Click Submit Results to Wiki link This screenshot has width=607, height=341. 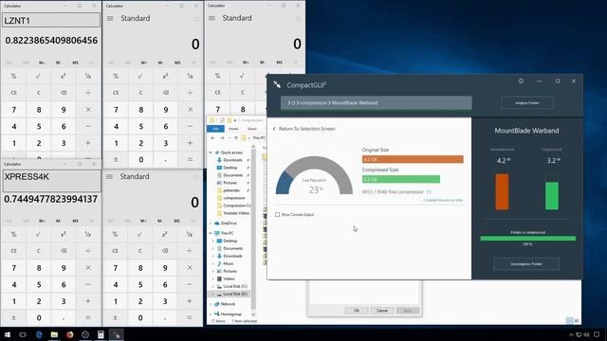point(443,200)
